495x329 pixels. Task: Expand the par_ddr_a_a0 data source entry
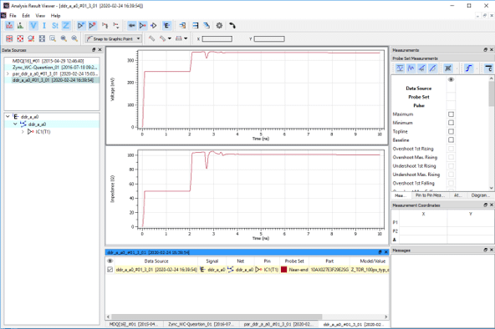(x=8, y=73)
